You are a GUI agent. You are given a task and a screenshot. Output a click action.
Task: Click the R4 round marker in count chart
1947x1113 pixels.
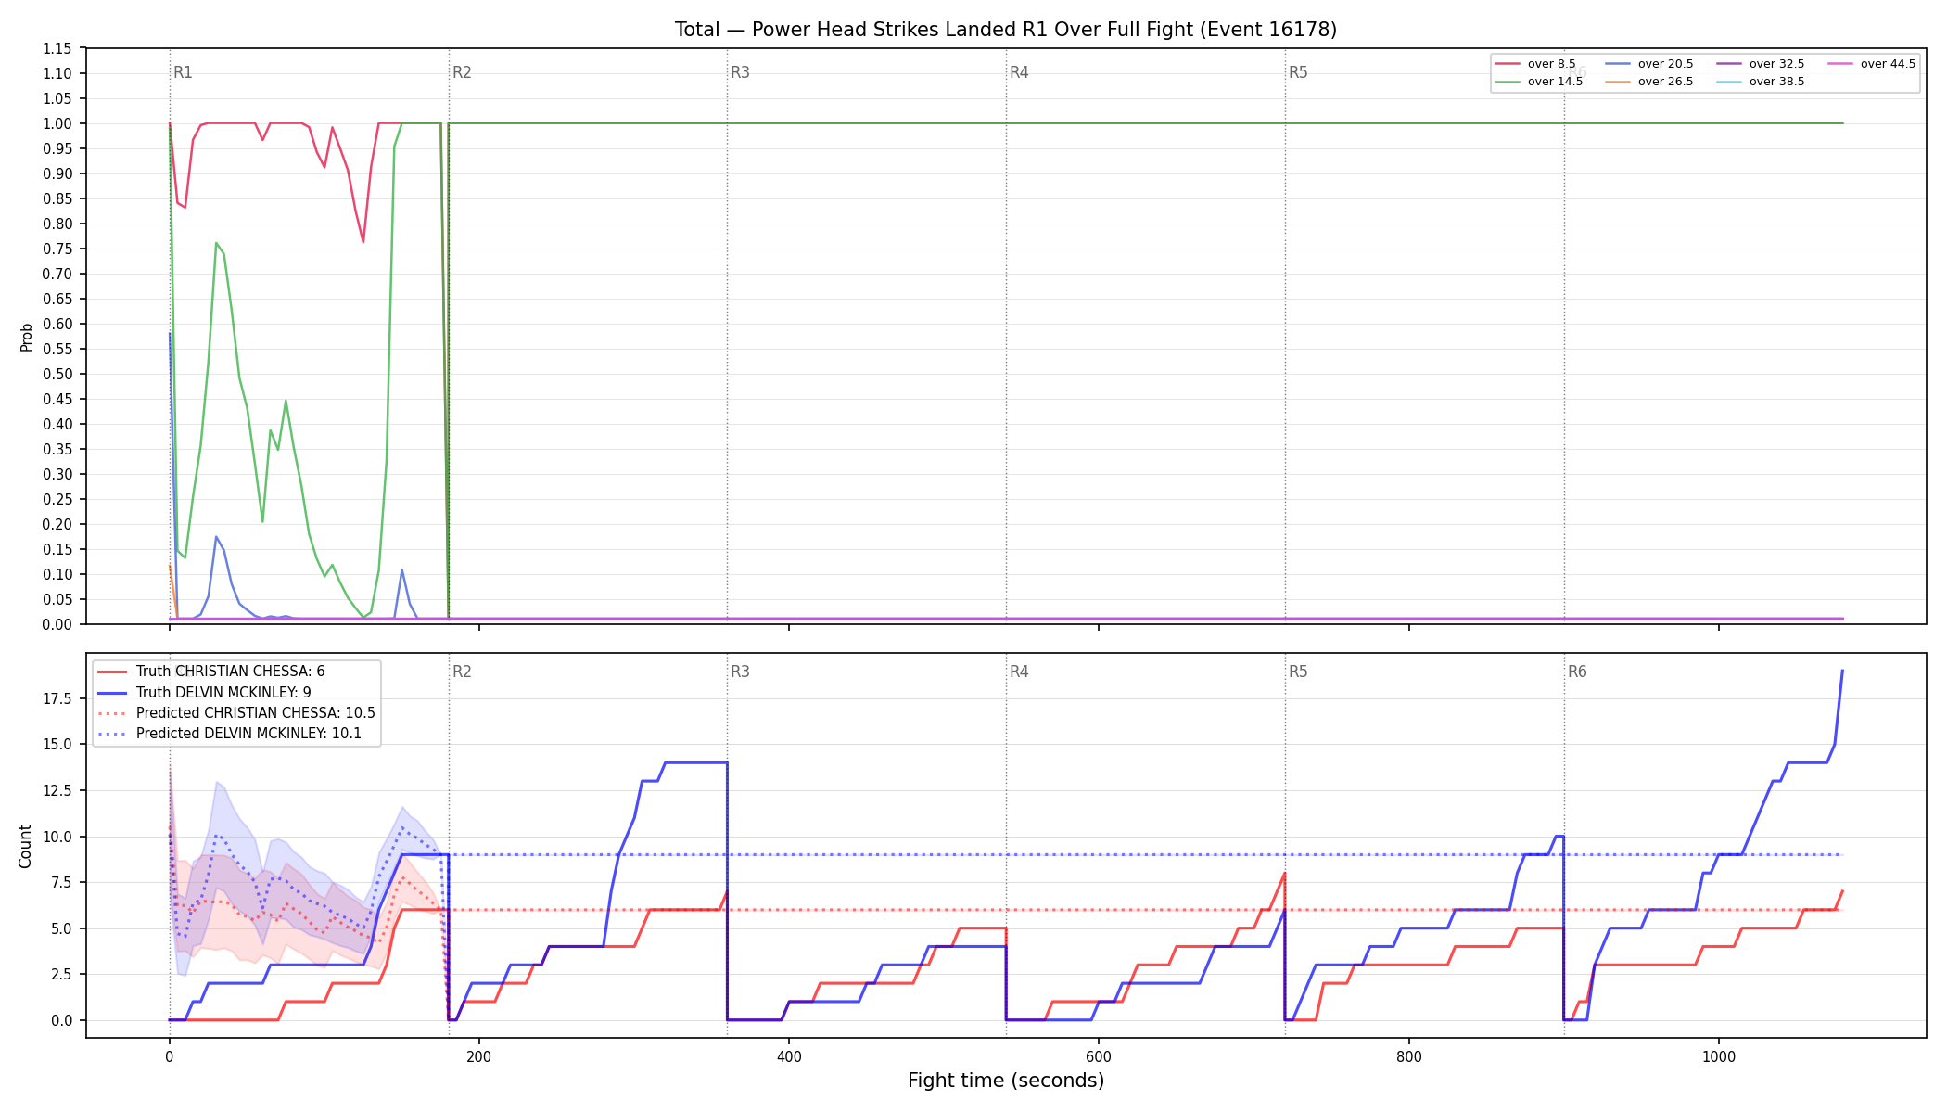[1019, 672]
